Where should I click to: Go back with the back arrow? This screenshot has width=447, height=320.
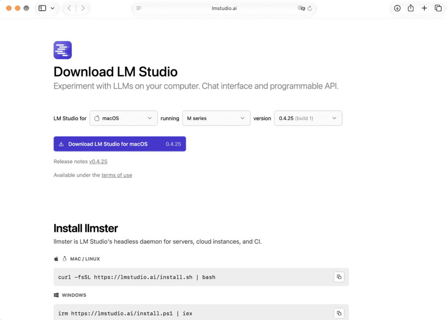(69, 8)
